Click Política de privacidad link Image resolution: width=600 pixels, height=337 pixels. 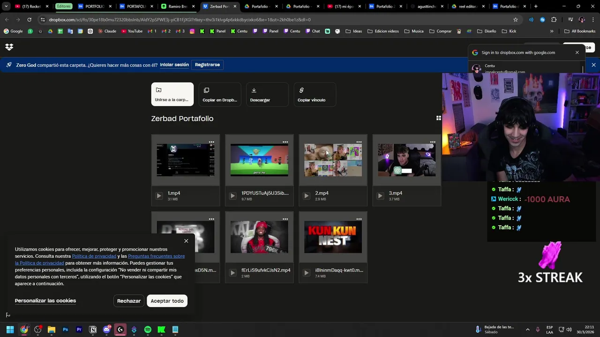[94, 256]
